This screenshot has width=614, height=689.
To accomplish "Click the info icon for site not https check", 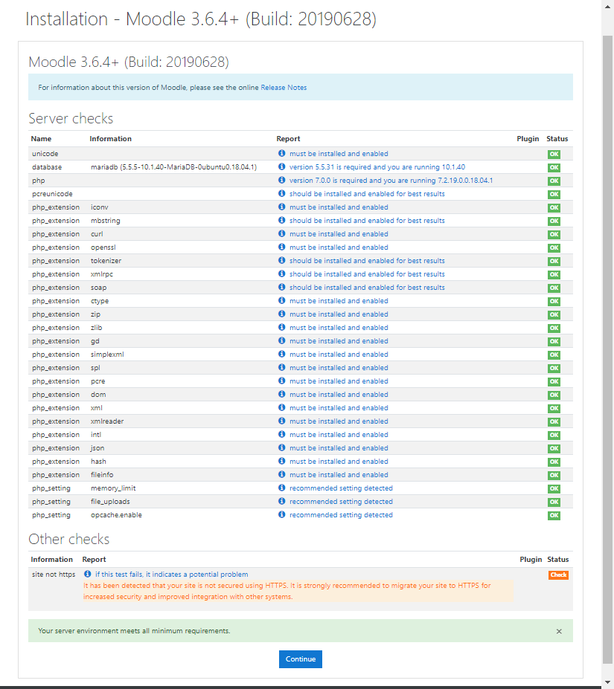I will [x=88, y=574].
